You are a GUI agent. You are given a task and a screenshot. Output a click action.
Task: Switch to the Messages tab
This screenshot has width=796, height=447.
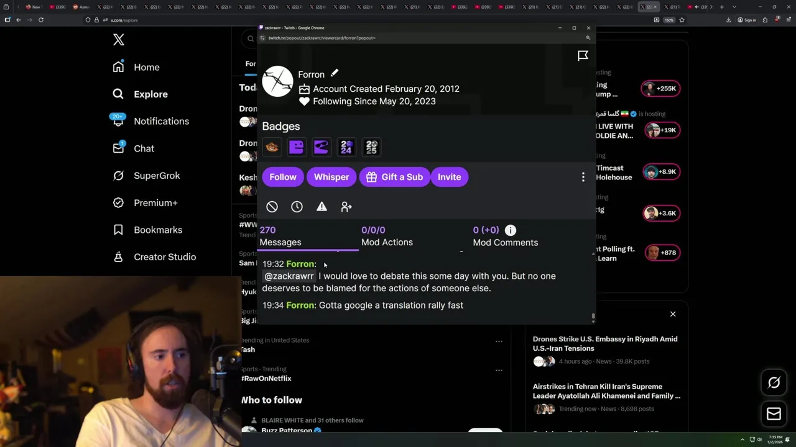point(308,237)
